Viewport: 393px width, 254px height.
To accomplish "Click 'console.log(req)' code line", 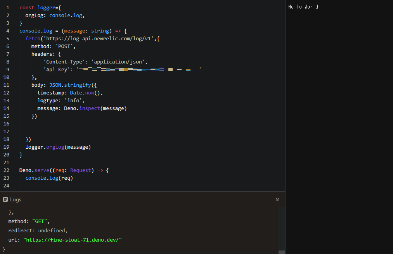I will coord(49,178).
